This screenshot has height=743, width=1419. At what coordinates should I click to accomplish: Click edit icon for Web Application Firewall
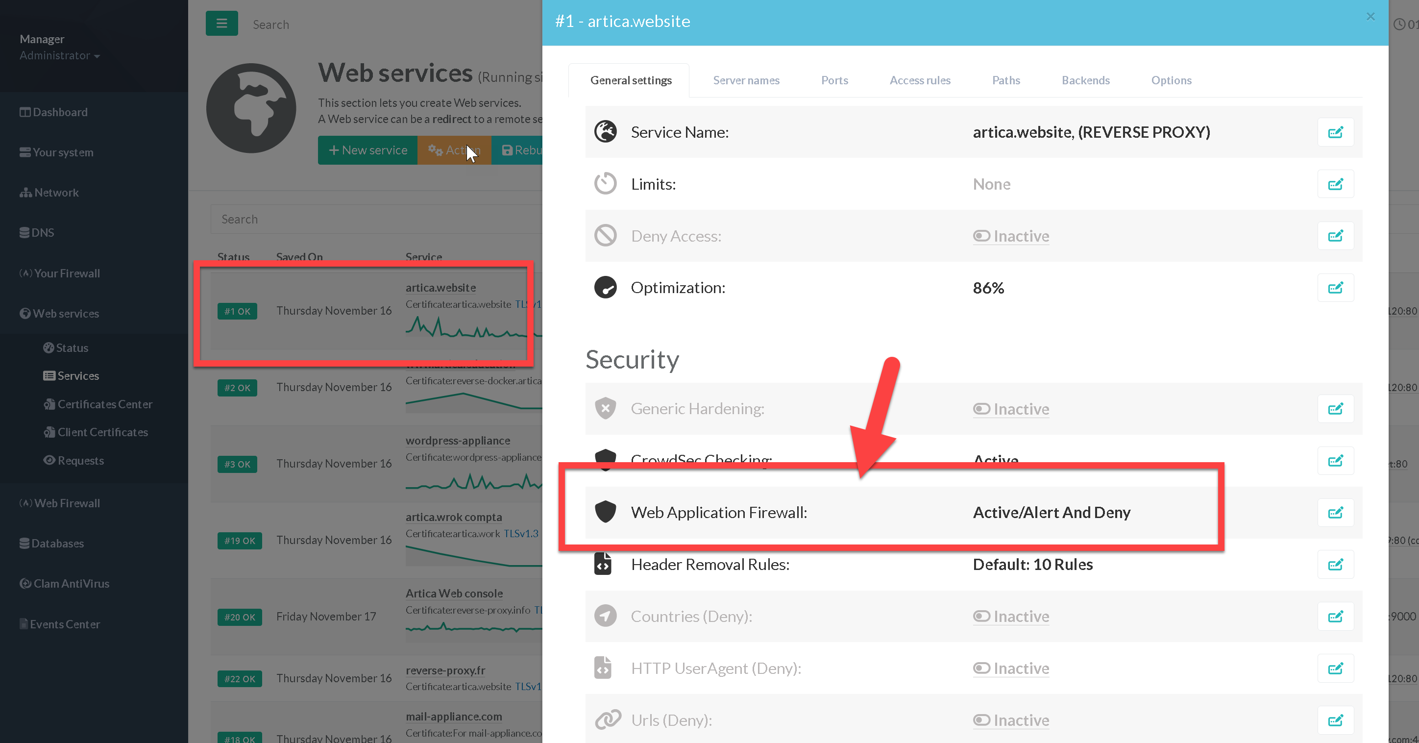point(1335,513)
